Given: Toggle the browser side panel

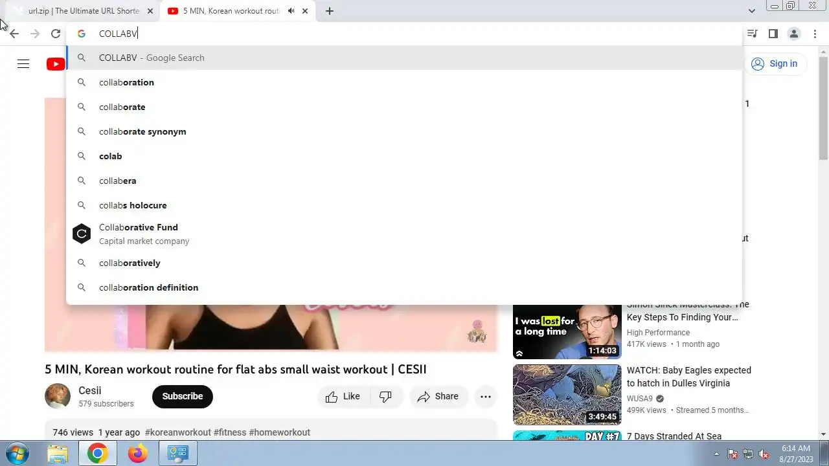Looking at the screenshot, I should [773, 34].
